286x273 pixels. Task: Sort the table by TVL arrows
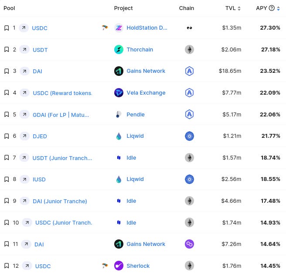tap(239, 8)
